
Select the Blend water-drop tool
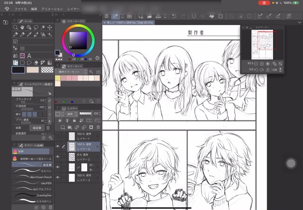click(15, 56)
